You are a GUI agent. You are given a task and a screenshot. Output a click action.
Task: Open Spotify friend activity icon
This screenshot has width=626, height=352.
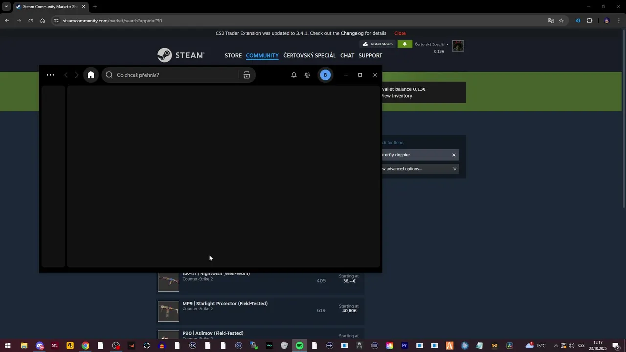307,75
